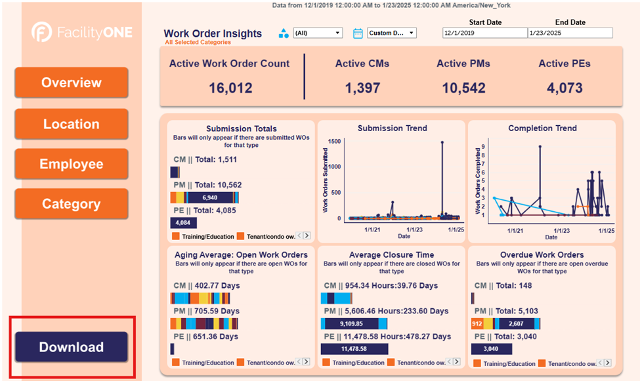Click Training/Education swatch in Overdue Work Orders legend
This screenshot has width=640, height=381.
tap(477, 363)
